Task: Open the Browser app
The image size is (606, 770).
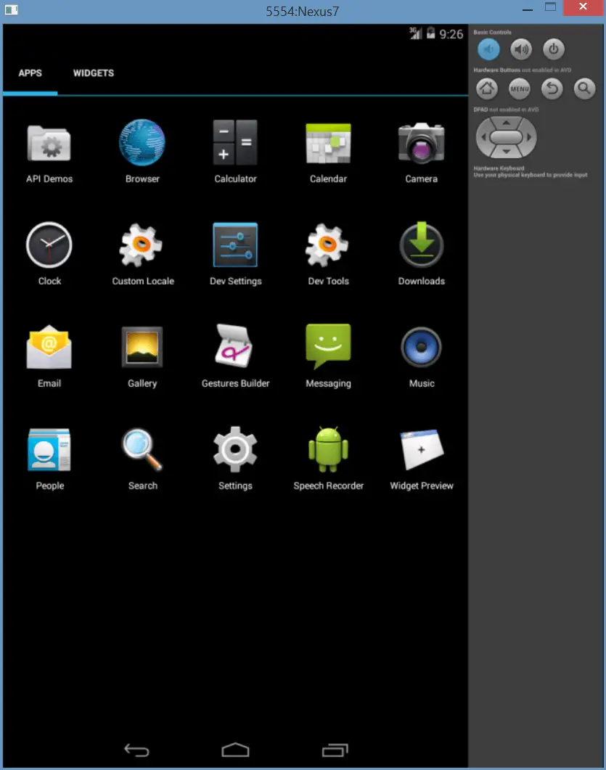Action: point(142,142)
